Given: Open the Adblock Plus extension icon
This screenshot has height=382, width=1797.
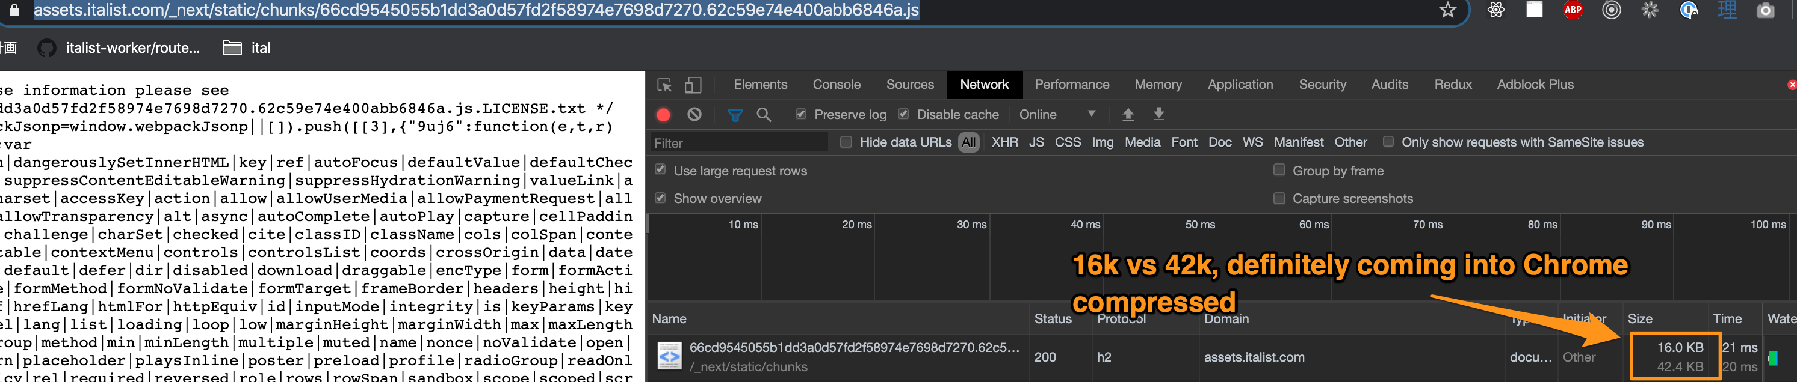Looking at the screenshot, I should [1573, 10].
